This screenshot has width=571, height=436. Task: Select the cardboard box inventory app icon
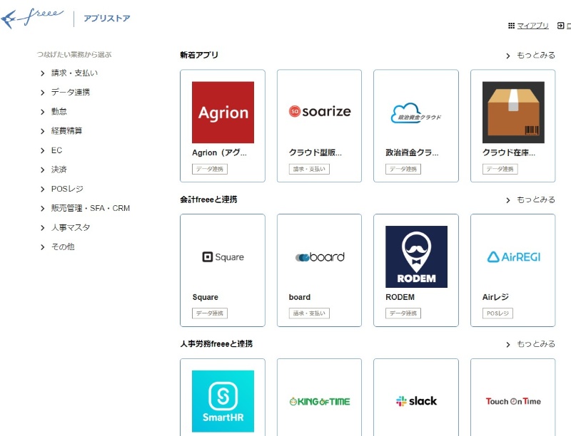pos(512,113)
